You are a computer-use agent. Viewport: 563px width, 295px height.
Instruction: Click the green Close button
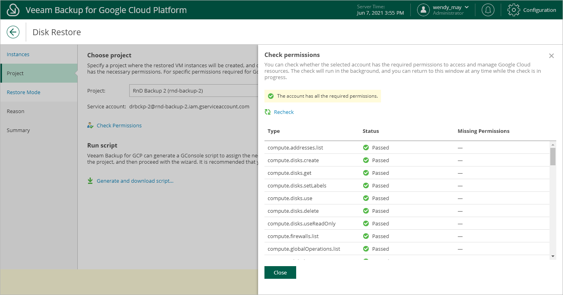280,272
